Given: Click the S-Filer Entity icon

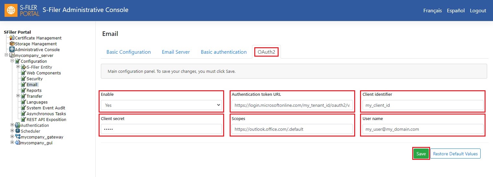Looking at the screenshot, I should [24, 67].
